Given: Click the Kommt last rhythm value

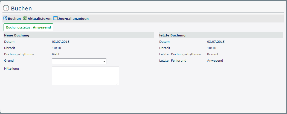Looking at the screenshot, I should point(213,54).
